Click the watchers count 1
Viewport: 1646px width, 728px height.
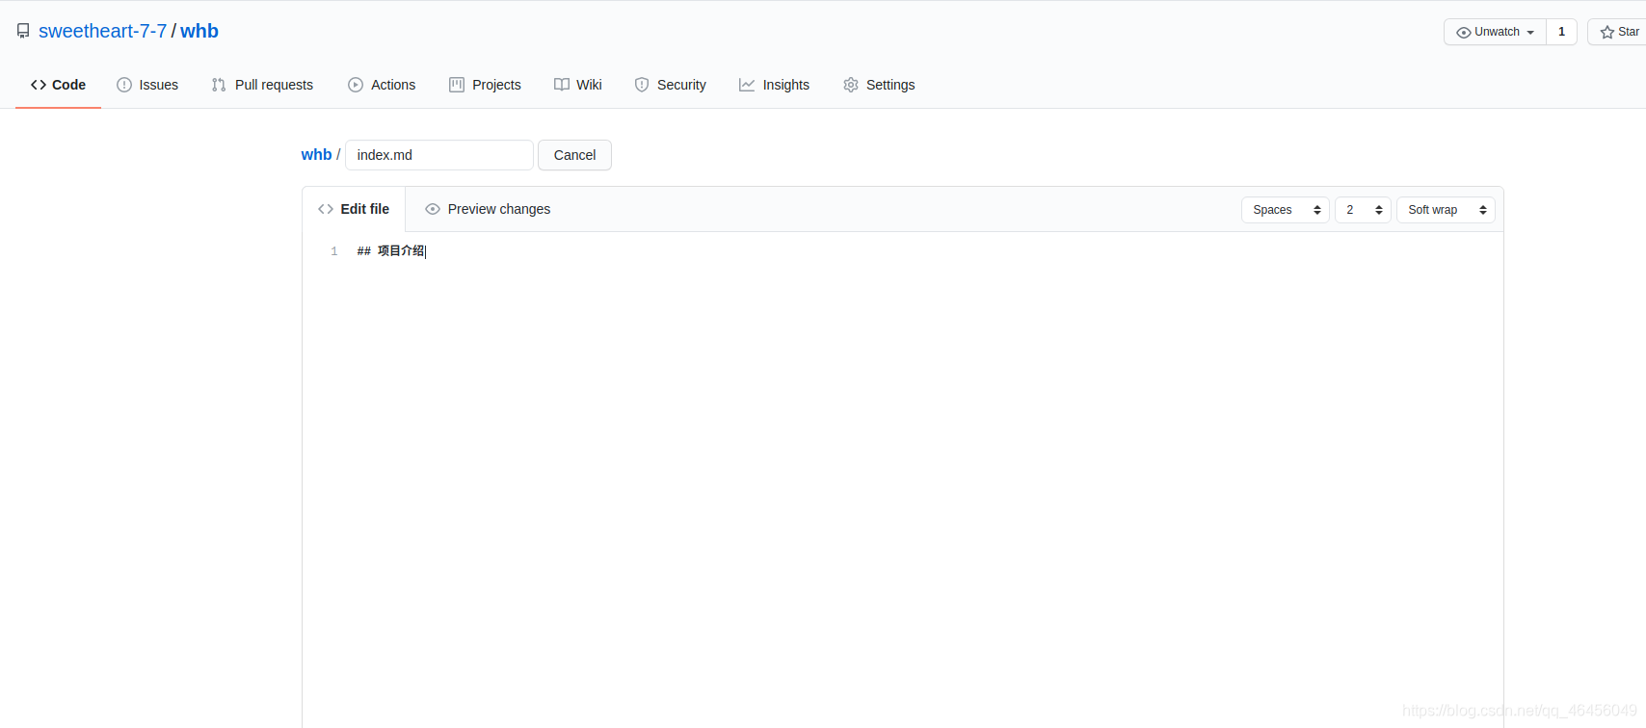click(x=1561, y=32)
